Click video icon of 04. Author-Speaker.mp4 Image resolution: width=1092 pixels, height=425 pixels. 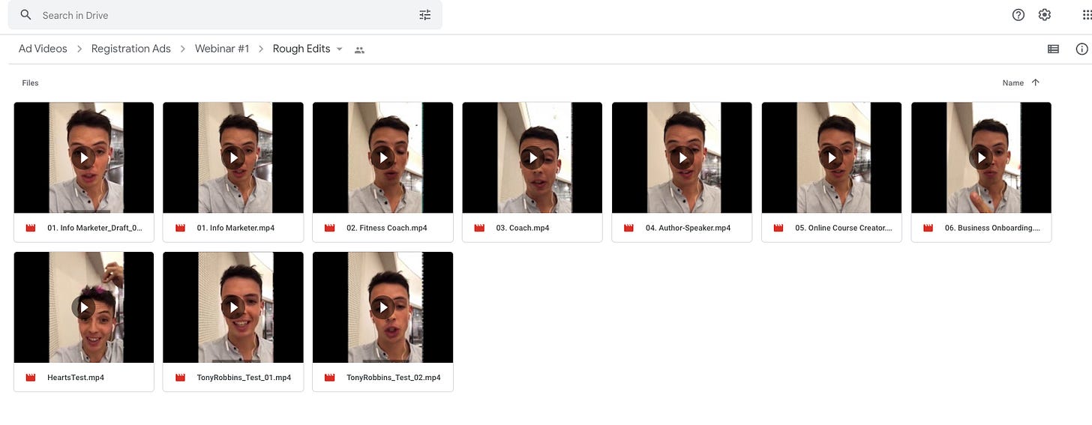[x=629, y=228]
